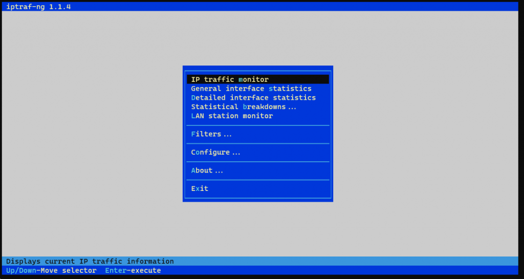
Task: Show the About dialog entry
Action: click(207, 170)
